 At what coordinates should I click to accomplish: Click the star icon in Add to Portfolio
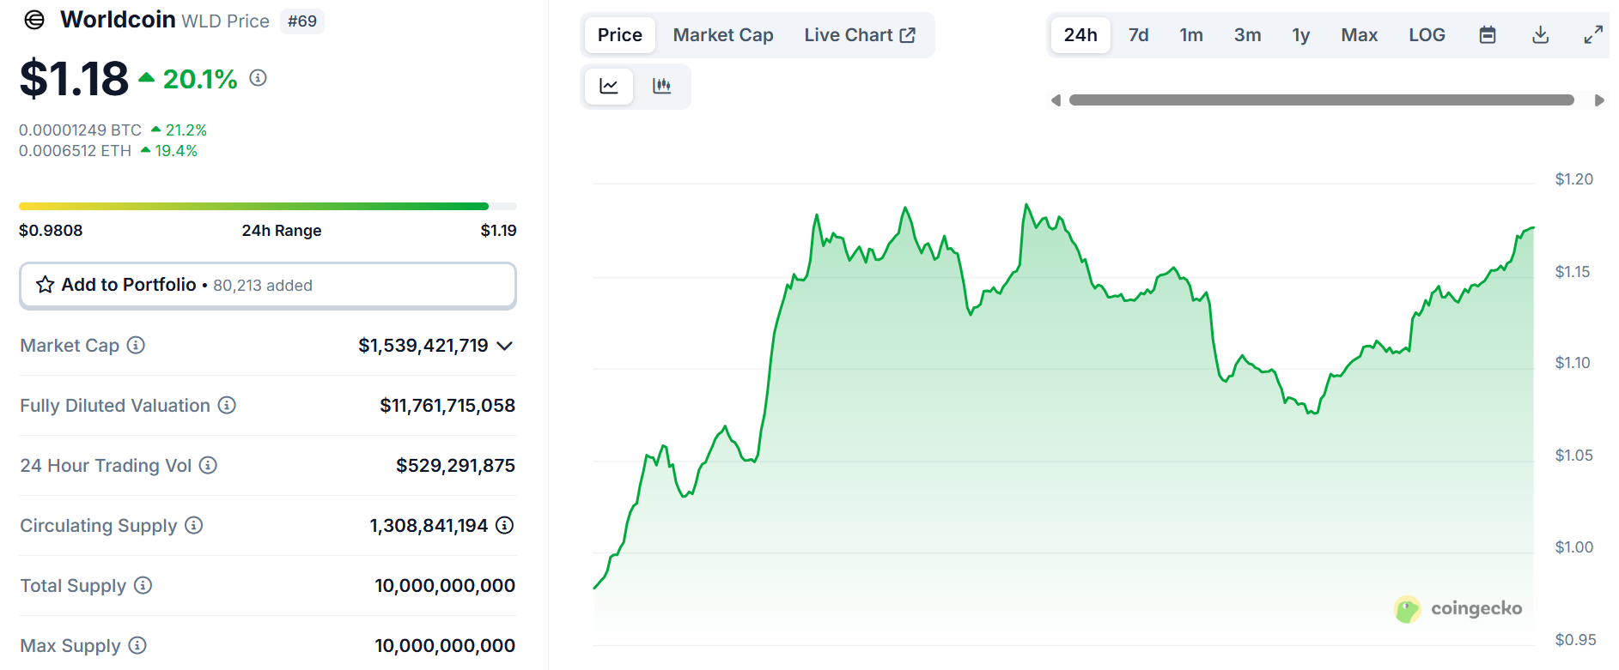46,285
